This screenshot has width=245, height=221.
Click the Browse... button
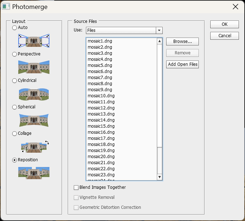pyautogui.click(x=182, y=41)
